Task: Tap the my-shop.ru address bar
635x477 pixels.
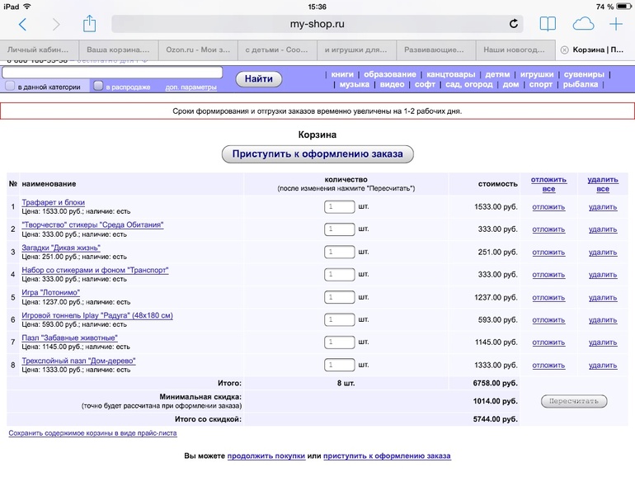Action: point(317,24)
